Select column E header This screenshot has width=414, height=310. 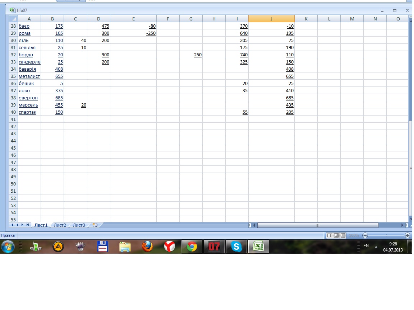click(133, 19)
